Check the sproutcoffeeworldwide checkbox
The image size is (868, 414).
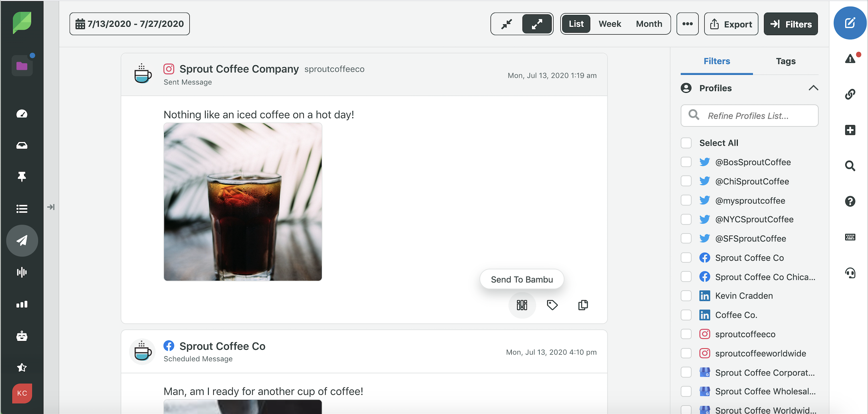point(686,353)
